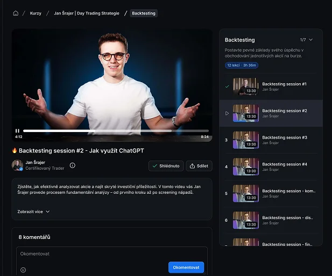This screenshot has width=332, height=276.
Task: Click Jan Šrajer under Backtesting session #3
Action: pos(270,143)
